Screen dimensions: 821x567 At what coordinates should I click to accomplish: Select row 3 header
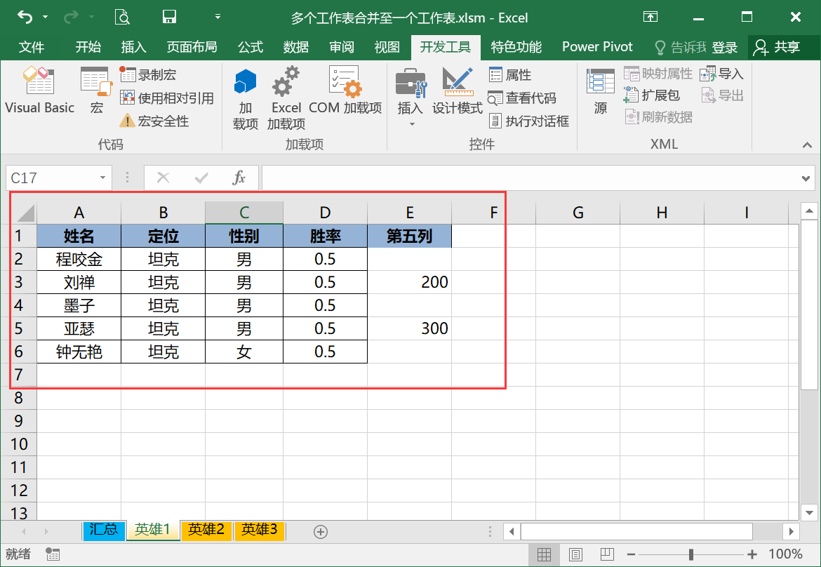[19, 282]
